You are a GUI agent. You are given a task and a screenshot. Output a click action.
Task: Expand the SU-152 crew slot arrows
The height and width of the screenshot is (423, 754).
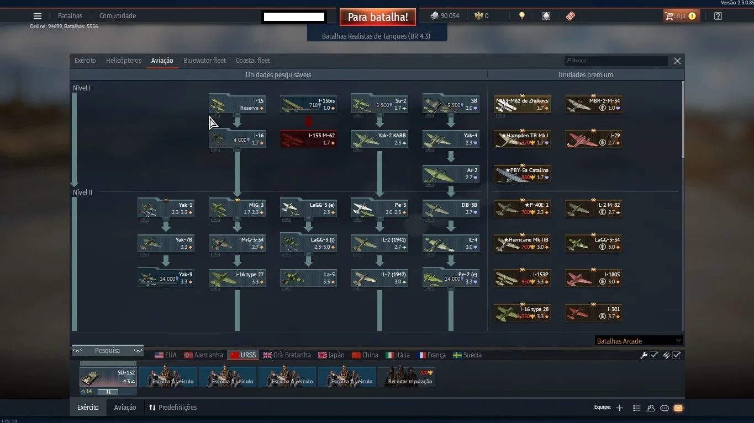[109, 392]
